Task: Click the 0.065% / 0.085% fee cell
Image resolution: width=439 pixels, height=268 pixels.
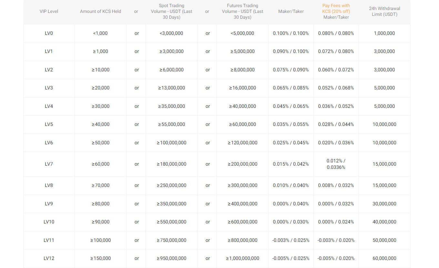Action: 291,88
